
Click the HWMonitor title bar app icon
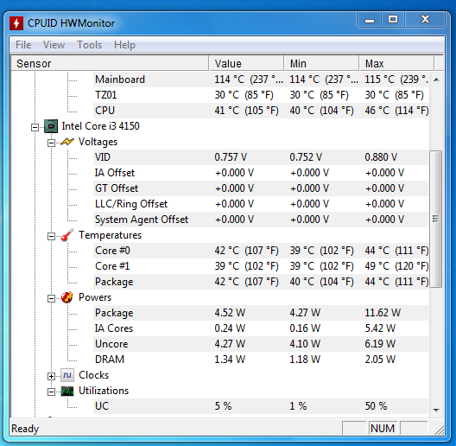pyautogui.click(x=16, y=23)
